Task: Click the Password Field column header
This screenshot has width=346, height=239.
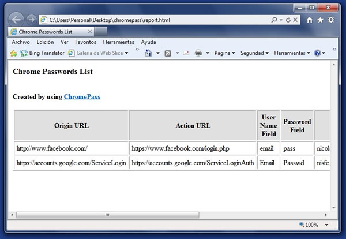Action: click(x=297, y=125)
